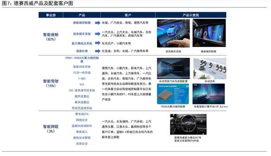Screen dimensions: 271x156
Task: Select the 网络安全 product entry
Action: tap(82, 120)
